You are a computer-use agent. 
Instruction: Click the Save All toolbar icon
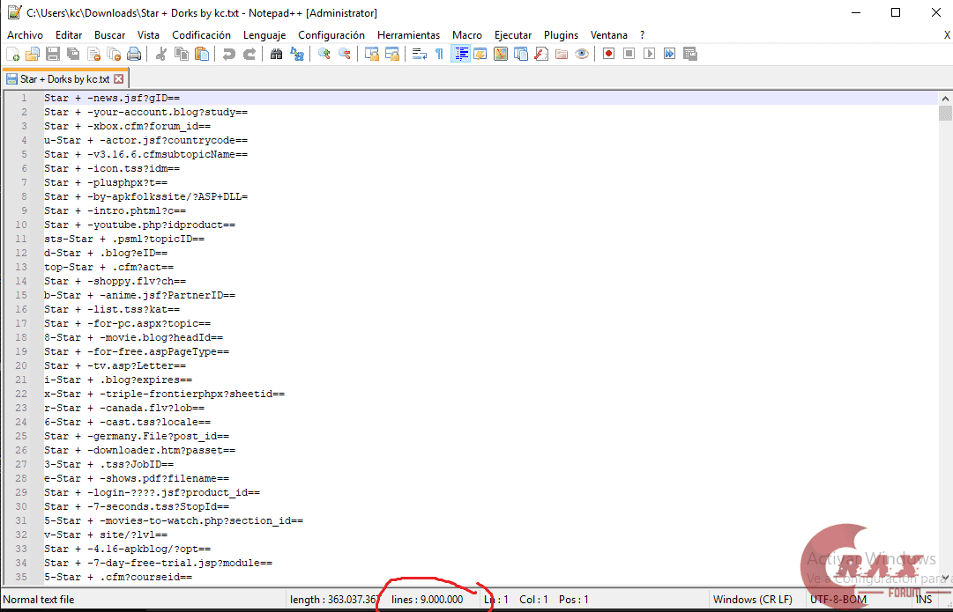point(73,54)
